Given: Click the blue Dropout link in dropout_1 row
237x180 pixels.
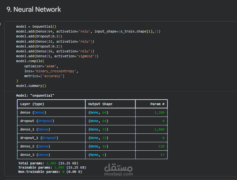Looking at the screenshot, I should [49, 138].
